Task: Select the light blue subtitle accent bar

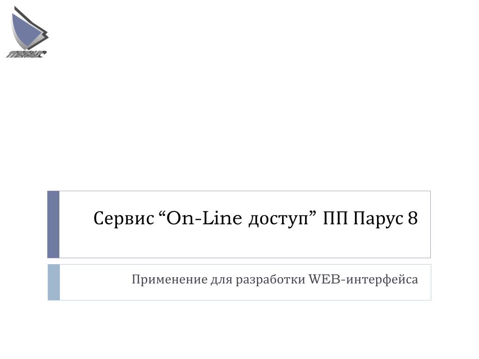Action: click(x=54, y=282)
